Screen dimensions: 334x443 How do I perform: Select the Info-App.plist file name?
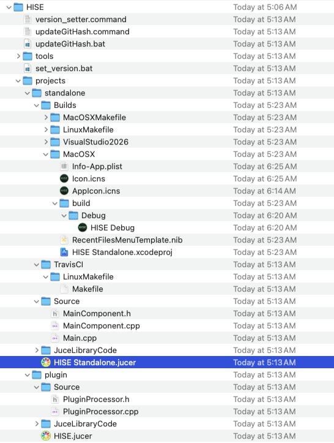tap(97, 167)
